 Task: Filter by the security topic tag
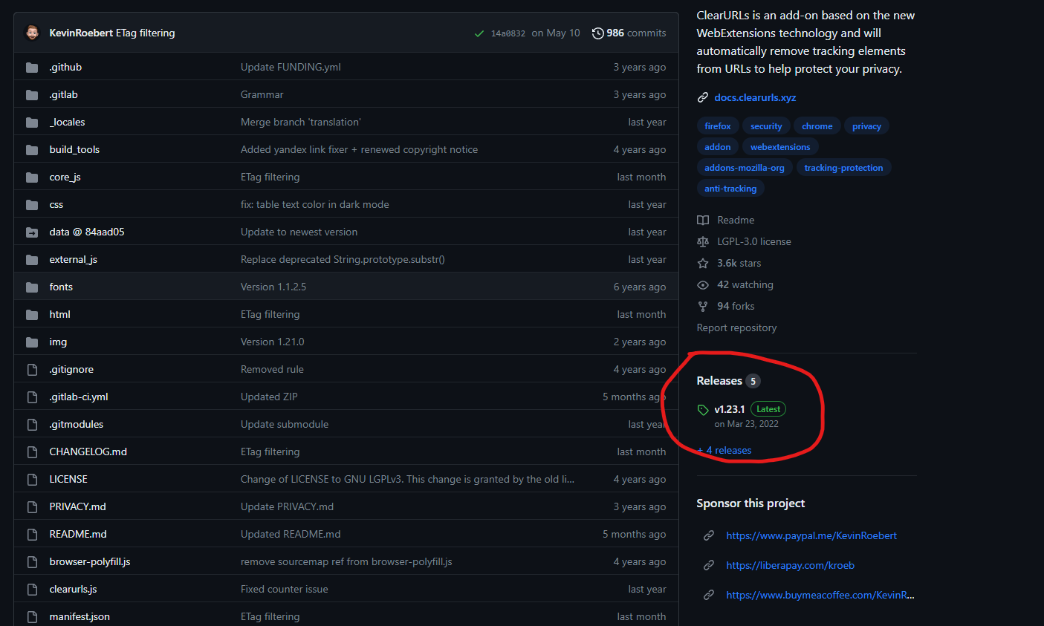coord(766,126)
